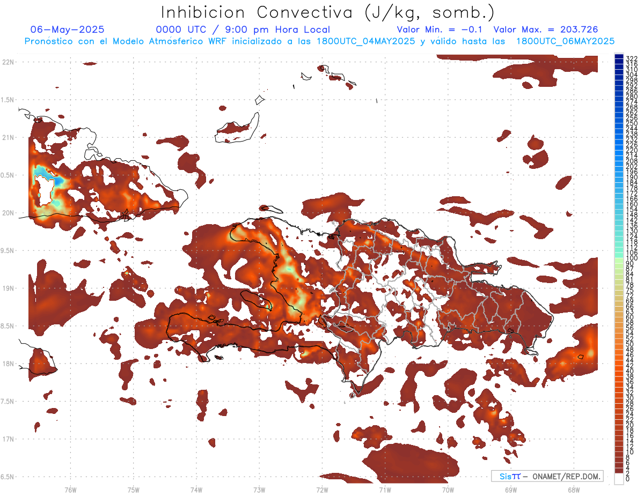
Task: Click the title 'Inhibicion Convectiva (J/kg, somb.)'
Action: (x=328, y=12)
